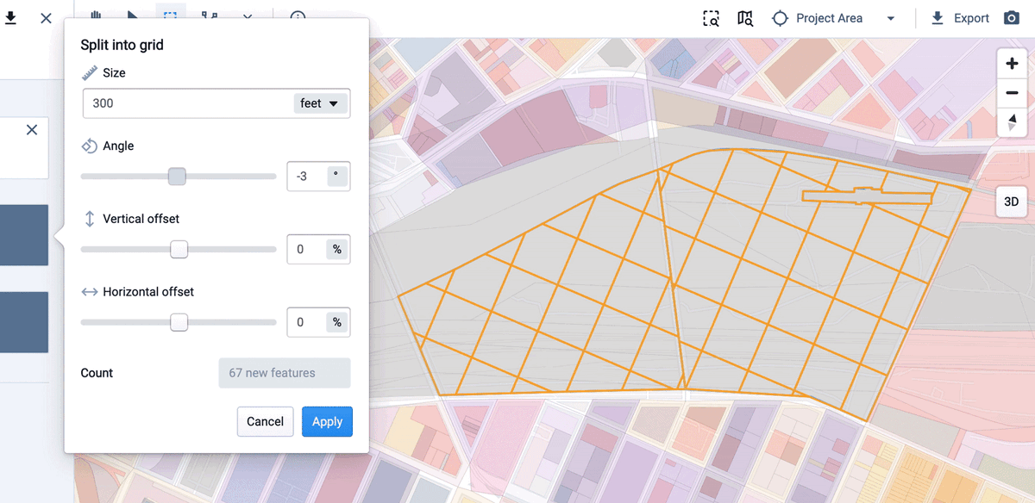Open the map search tool icon
Viewport: 1035px width, 503px height.
(x=745, y=18)
